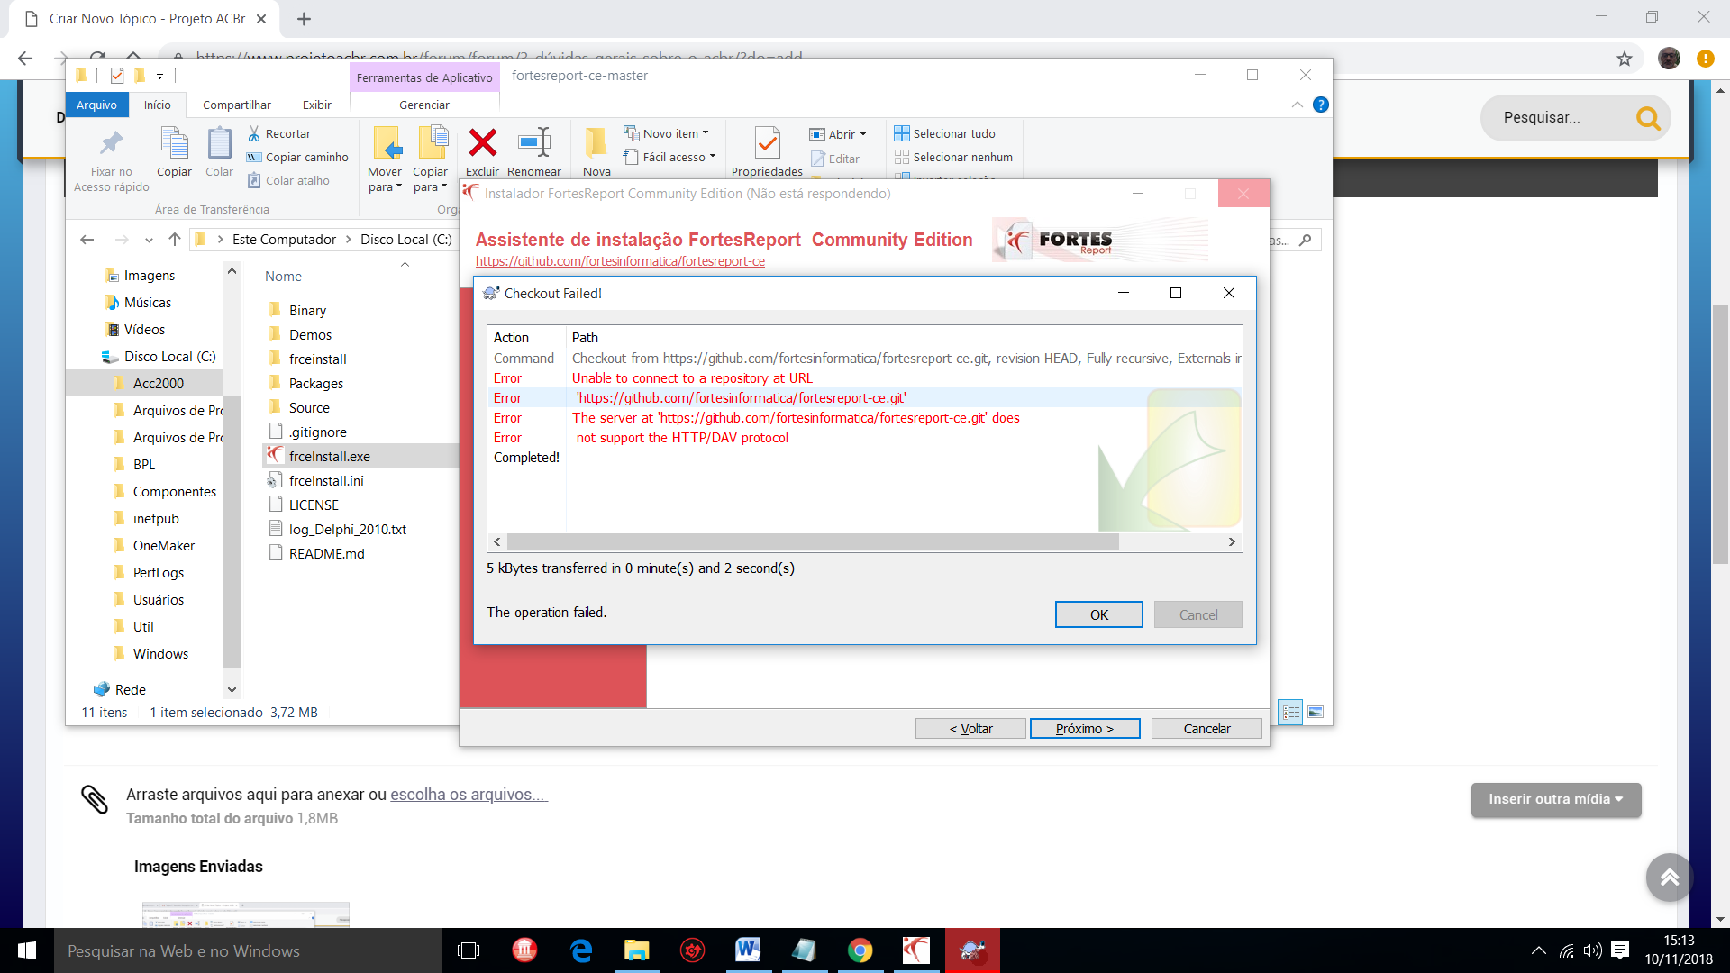Select log_Delphi_2010.txt file
Viewport: 1730px width, 973px height.
tap(347, 529)
